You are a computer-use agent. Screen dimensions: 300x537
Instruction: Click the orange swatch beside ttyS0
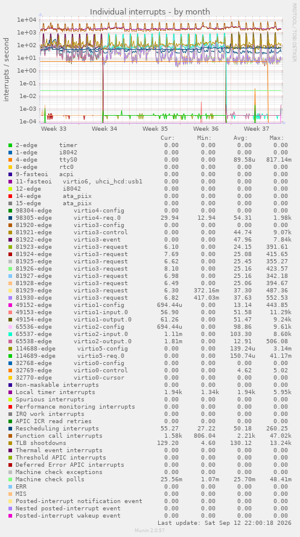pyautogui.click(x=11, y=160)
